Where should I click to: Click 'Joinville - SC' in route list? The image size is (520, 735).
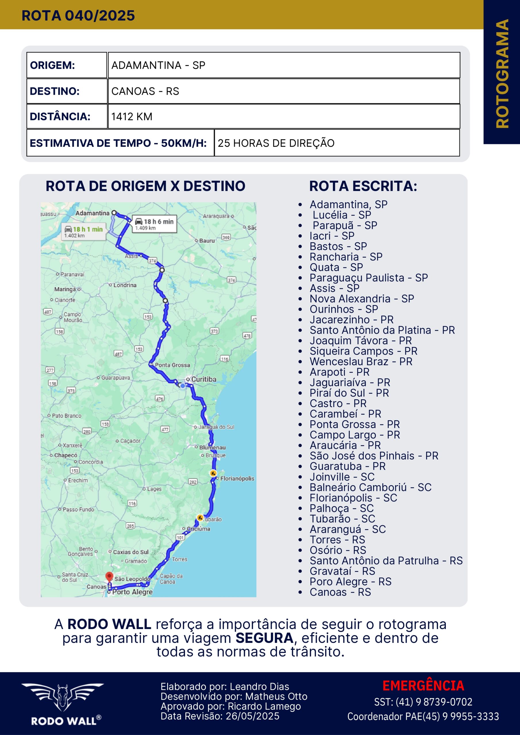coord(342,477)
